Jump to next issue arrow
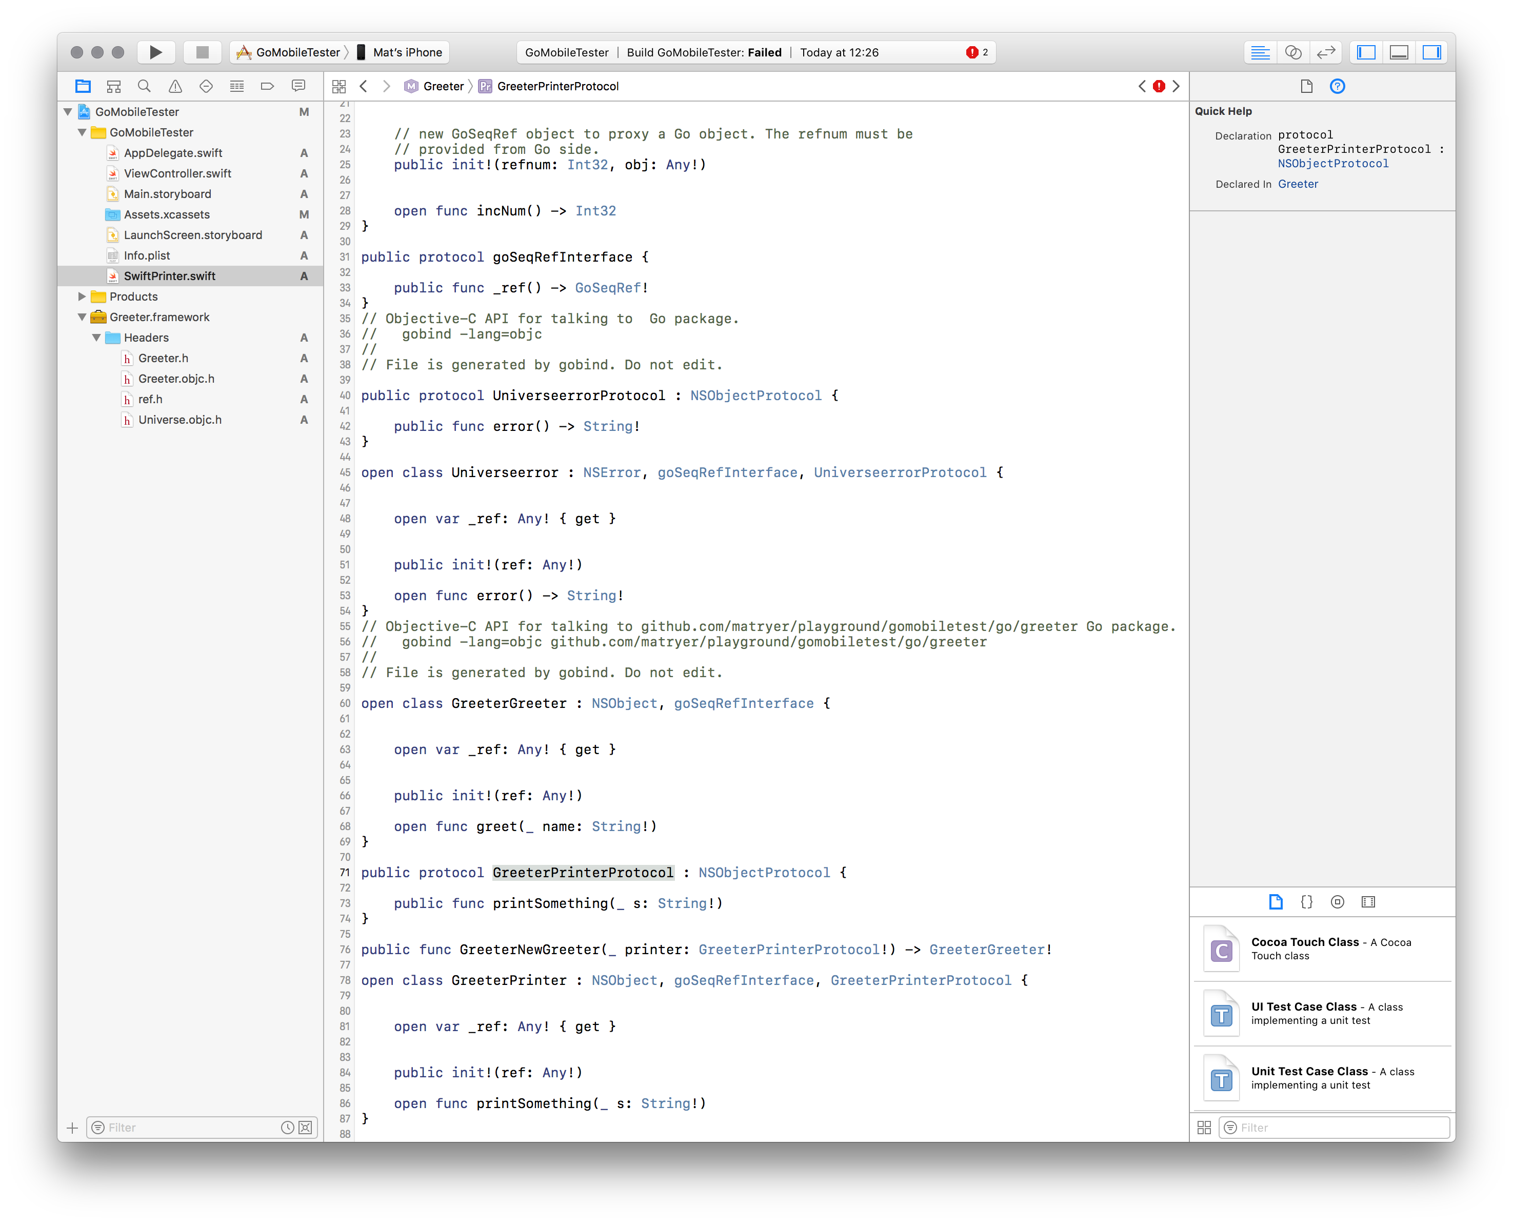1513x1224 pixels. pos(1176,86)
